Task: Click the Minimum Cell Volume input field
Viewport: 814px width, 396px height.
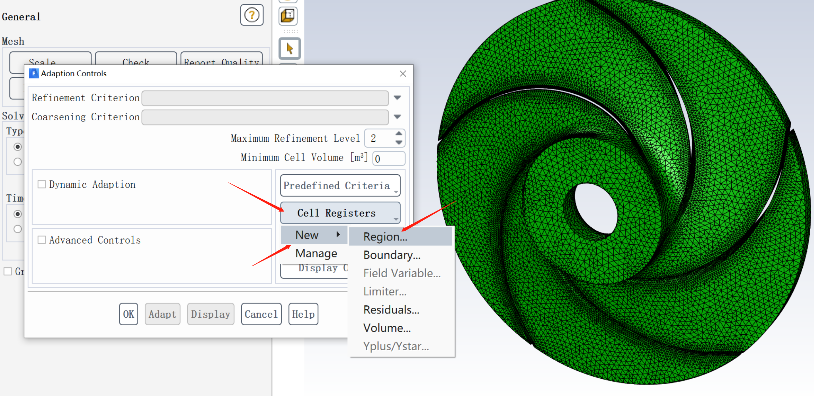Action: [389, 158]
